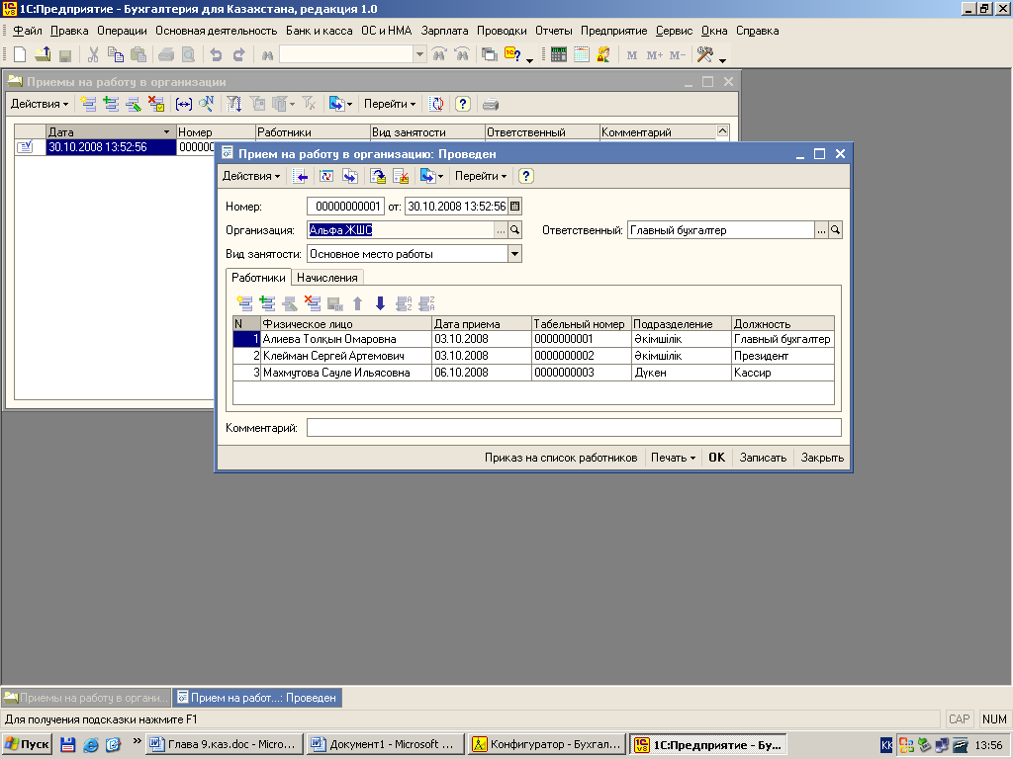
Task: Open the Зарплата menu
Action: tap(444, 31)
